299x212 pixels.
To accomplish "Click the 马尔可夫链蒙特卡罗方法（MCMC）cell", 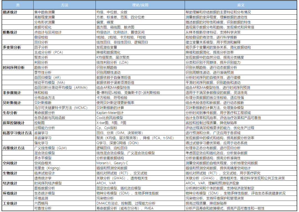I will pyautogui.click(x=65, y=108).
